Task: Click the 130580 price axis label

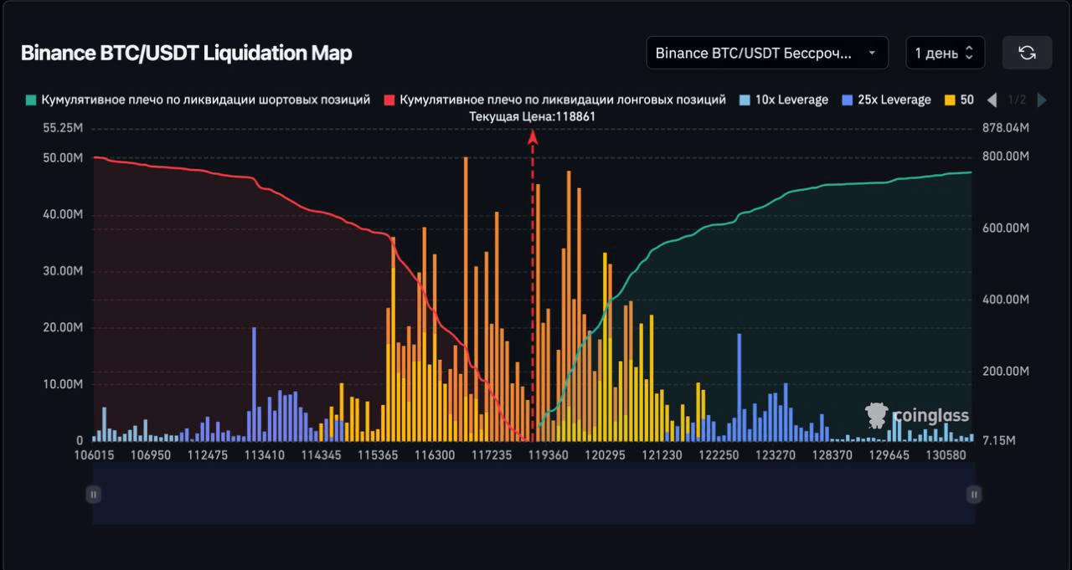Action: tap(947, 455)
